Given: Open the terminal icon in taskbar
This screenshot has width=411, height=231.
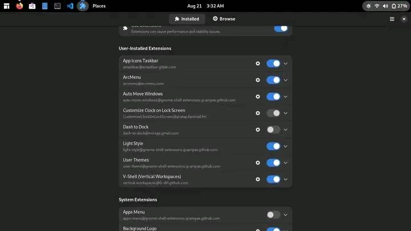Looking at the screenshot, I should tap(58, 6).
